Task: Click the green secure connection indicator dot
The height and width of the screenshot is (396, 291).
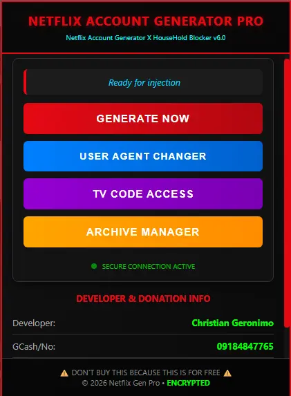Action: (94, 266)
